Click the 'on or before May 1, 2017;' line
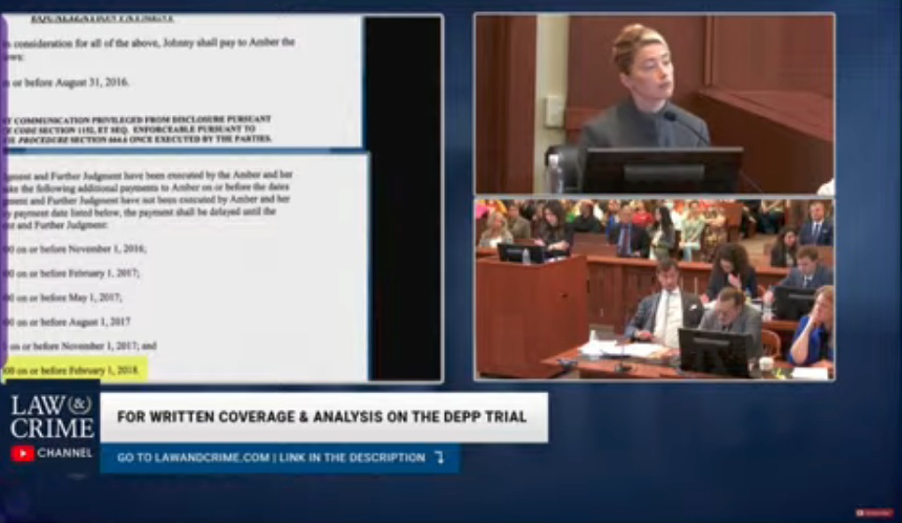Screen dimensions: 902x523 pos(62,298)
